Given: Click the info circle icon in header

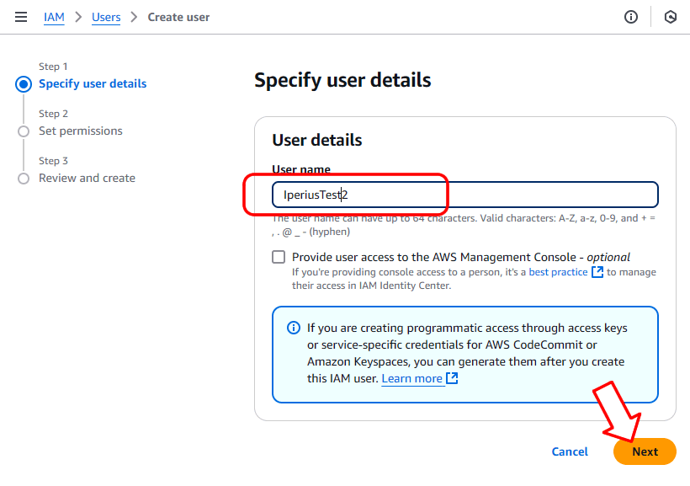Looking at the screenshot, I should coord(630,17).
